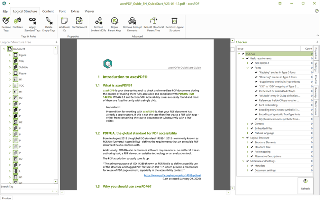320x200 pixels.
Task: Collapse the Document node in structure tree
Action: pyautogui.click(x=4, y=49)
